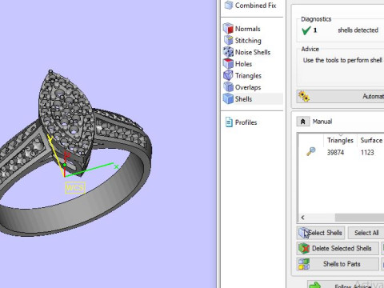Viewport: 384px width, 288px height.
Task: Open the Overlaps fix page
Action: click(x=242, y=87)
